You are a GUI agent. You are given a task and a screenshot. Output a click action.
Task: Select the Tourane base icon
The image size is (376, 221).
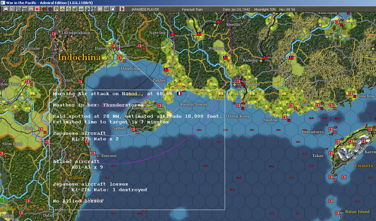click(x=94, y=153)
